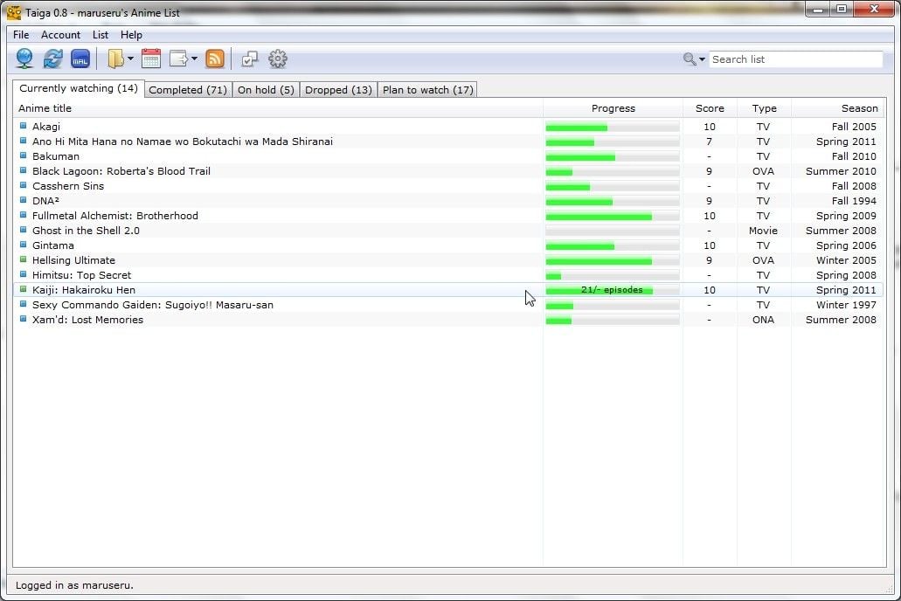
Task: Click the ONA type in Xam'd row
Action: [x=763, y=320]
